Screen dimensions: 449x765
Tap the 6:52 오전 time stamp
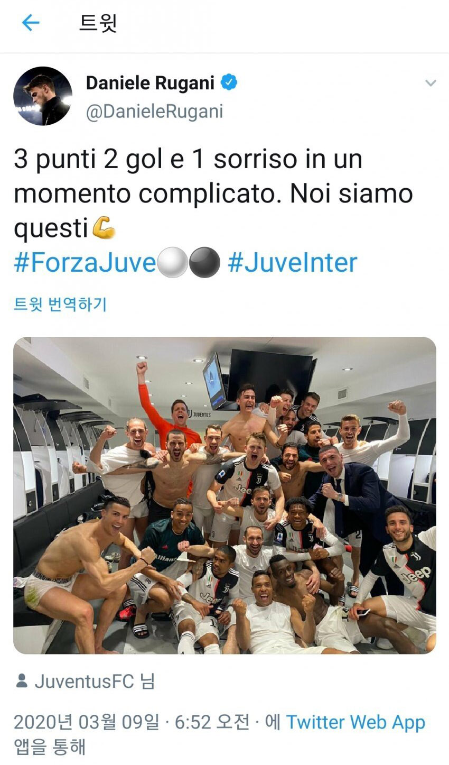click(x=212, y=722)
